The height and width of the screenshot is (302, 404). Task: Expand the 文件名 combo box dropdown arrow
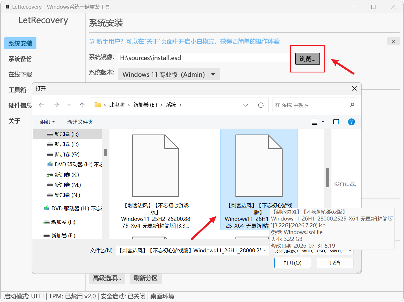tap(265, 250)
